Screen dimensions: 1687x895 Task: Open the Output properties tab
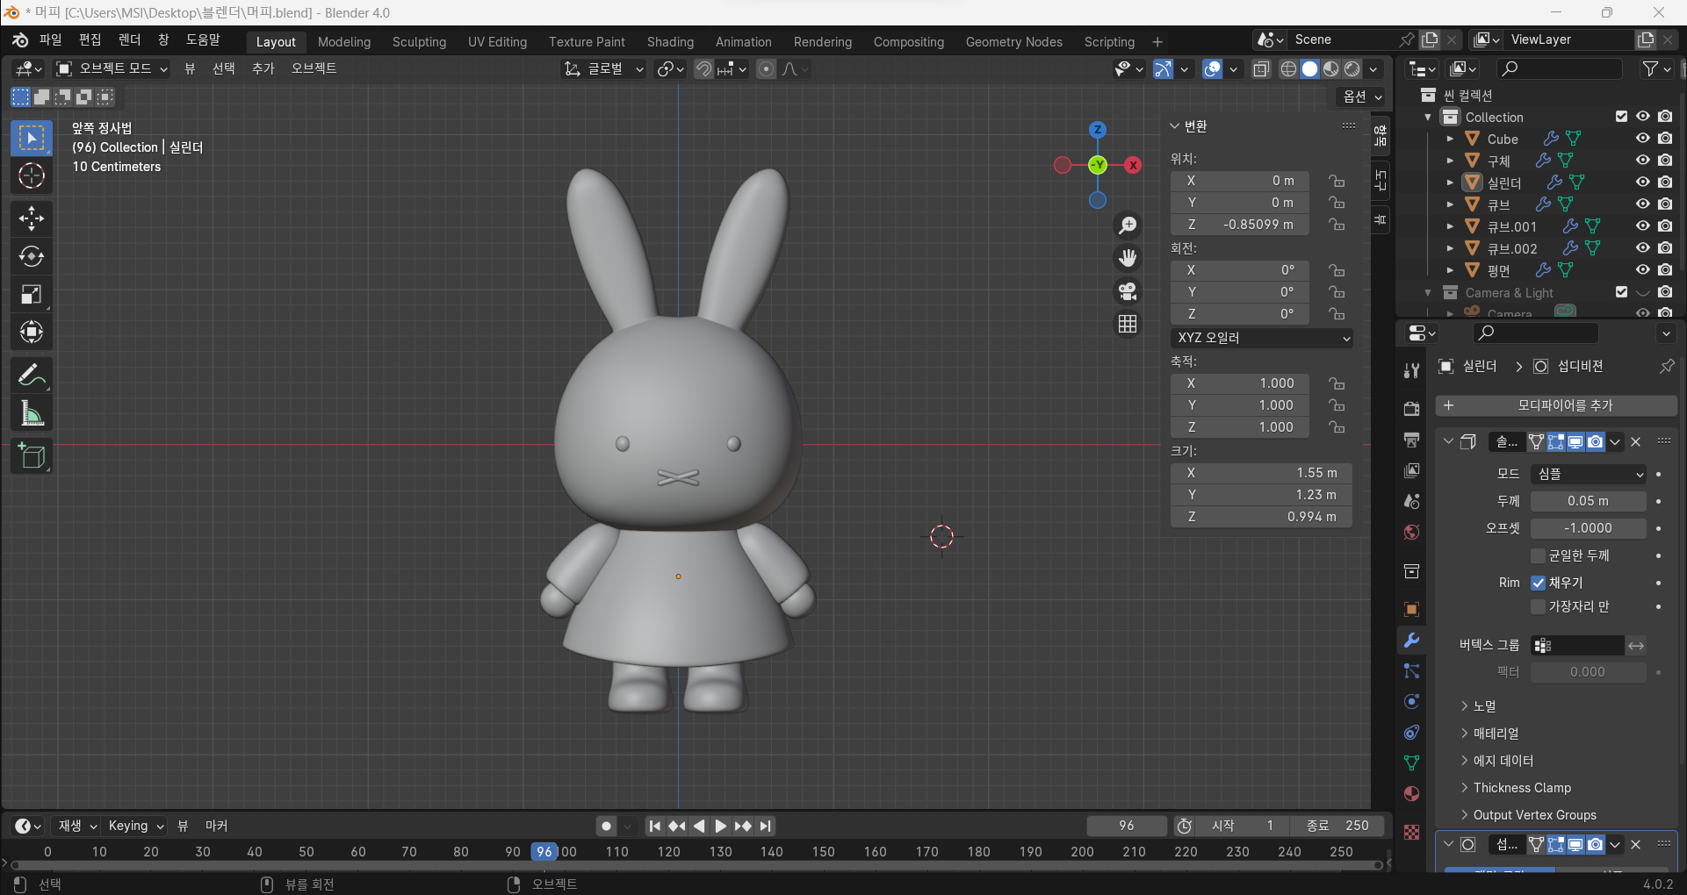coord(1411,440)
